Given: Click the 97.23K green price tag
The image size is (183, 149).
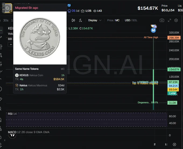Looking at the screenshot, I should tap(173, 82).
